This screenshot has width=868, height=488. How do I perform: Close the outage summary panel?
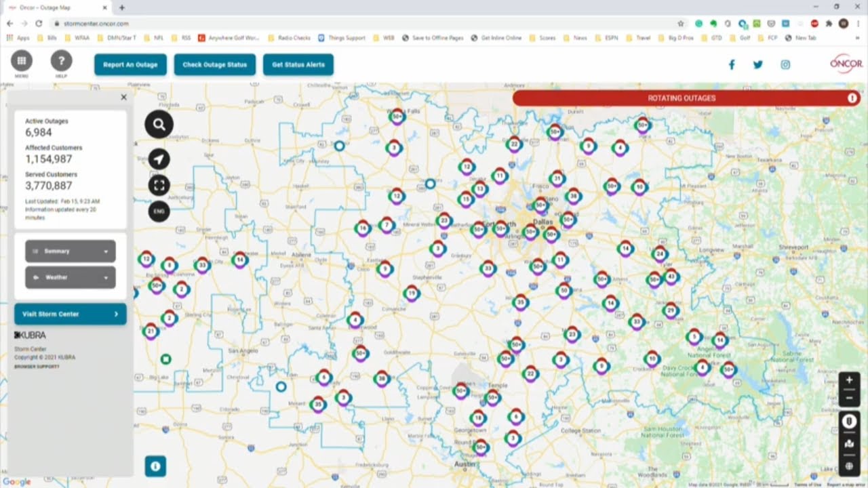123,98
